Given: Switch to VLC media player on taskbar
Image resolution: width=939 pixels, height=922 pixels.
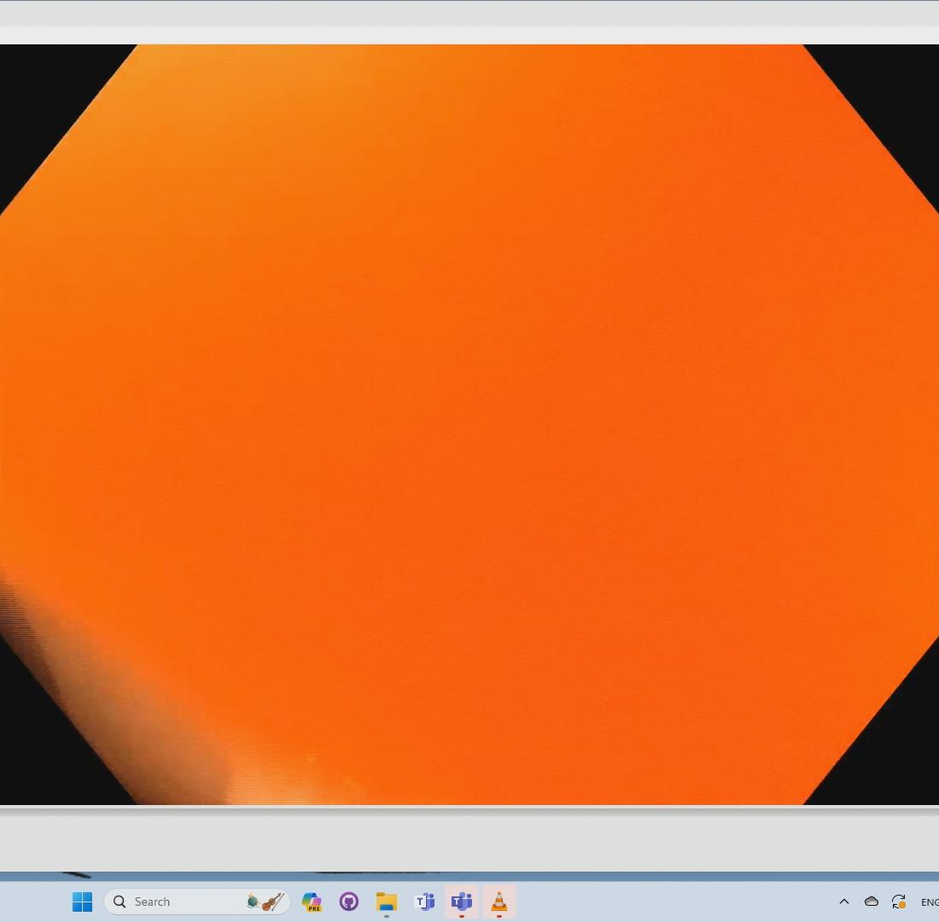Looking at the screenshot, I should coord(499,901).
